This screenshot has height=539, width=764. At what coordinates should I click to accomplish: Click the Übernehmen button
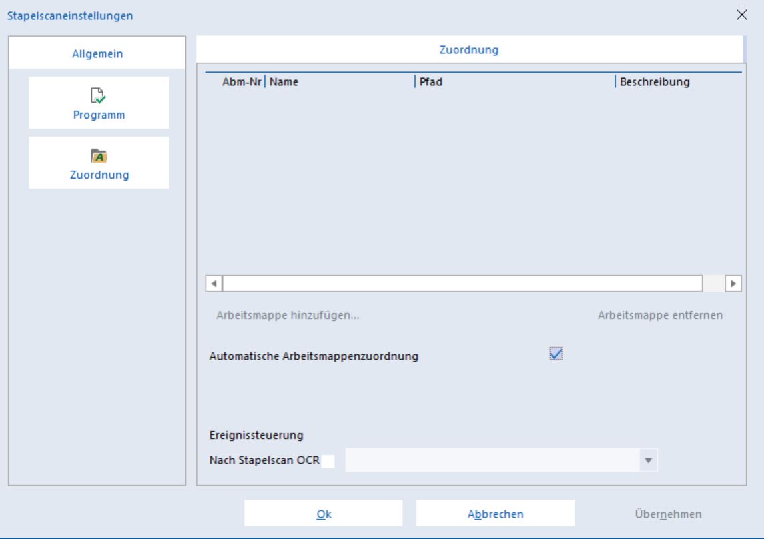(668, 514)
